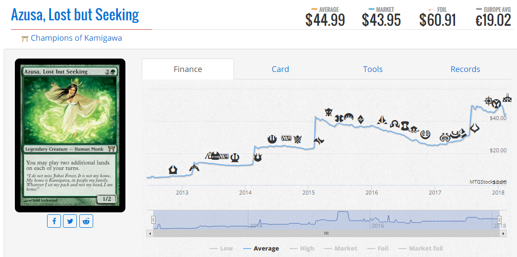Click the Eternal Masters set symbol

(405, 126)
